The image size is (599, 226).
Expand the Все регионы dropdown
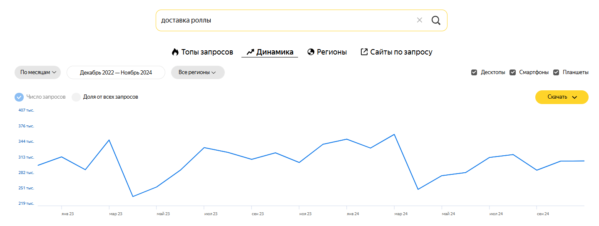pyautogui.click(x=198, y=72)
